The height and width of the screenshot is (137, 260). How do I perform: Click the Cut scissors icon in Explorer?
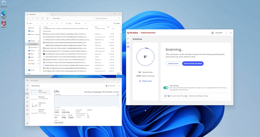tap(37, 24)
